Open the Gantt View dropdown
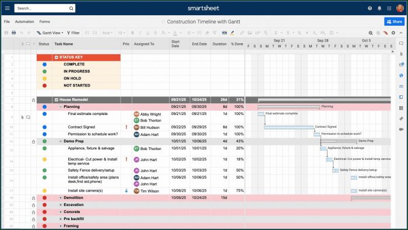408x230 pixels. [x=50, y=33]
